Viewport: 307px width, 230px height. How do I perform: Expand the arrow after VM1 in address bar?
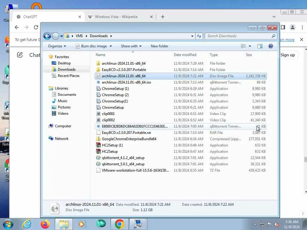coord(86,36)
